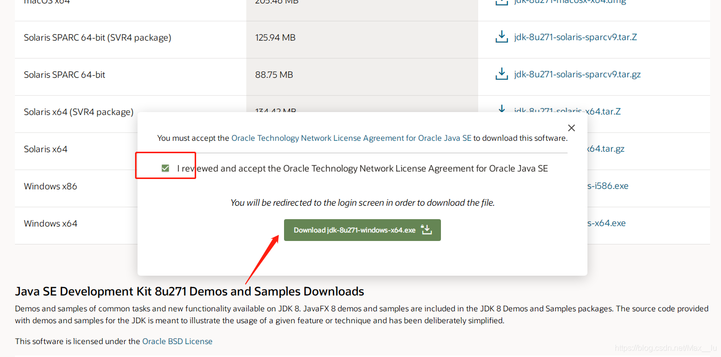Viewport: 721px width, 357px height.
Task: Click the Demos and Samples Downloads heading
Action: coord(190,291)
